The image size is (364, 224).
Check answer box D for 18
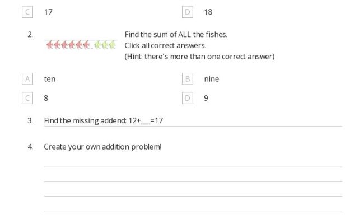click(188, 12)
